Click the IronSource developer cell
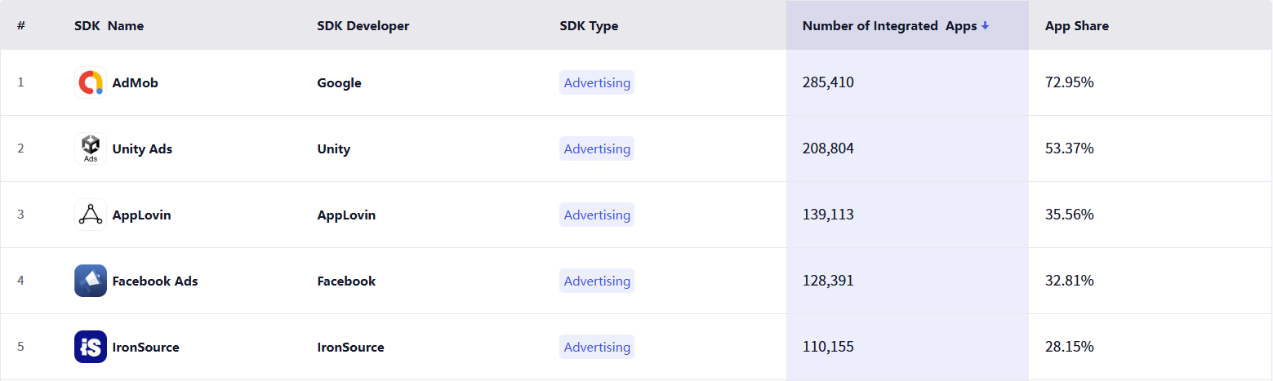1273x381 pixels. [x=350, y=347]
